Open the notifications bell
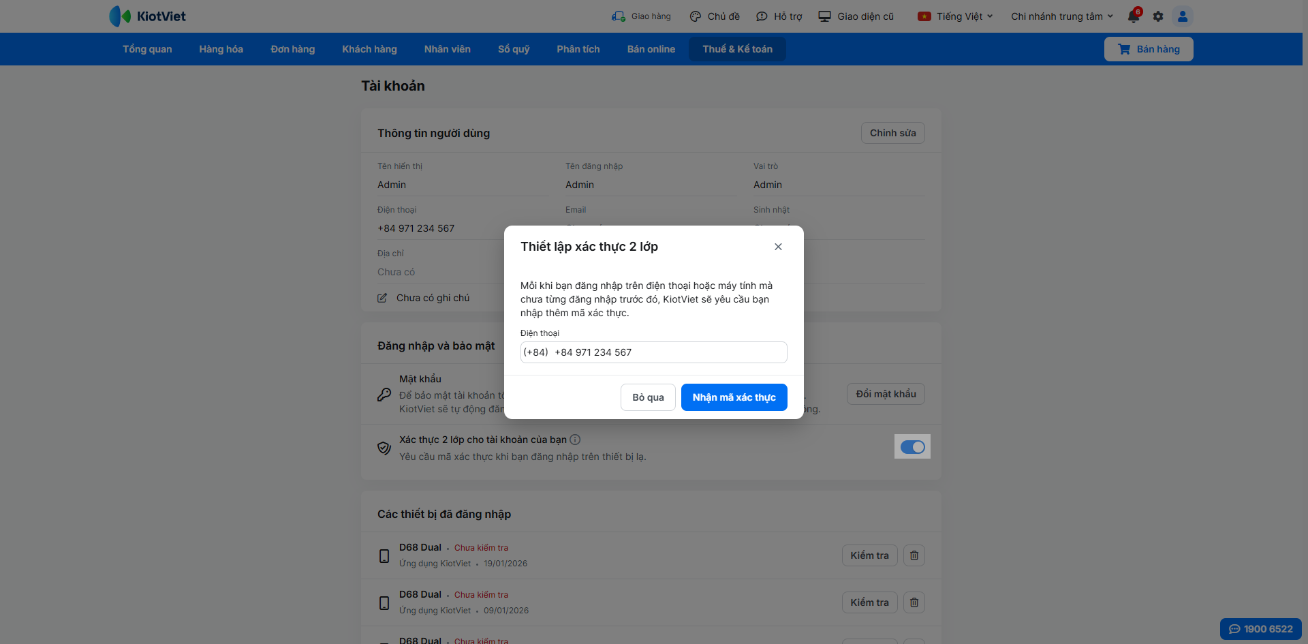 click(x=1134, y=16)
